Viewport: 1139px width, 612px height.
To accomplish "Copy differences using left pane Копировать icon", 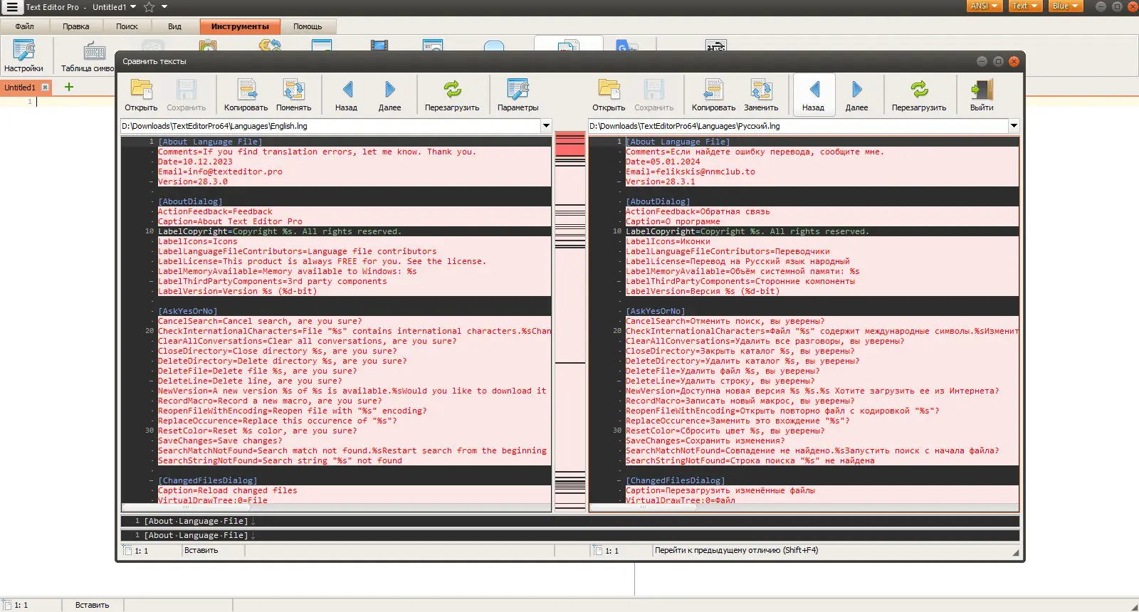I will point(246,95).
